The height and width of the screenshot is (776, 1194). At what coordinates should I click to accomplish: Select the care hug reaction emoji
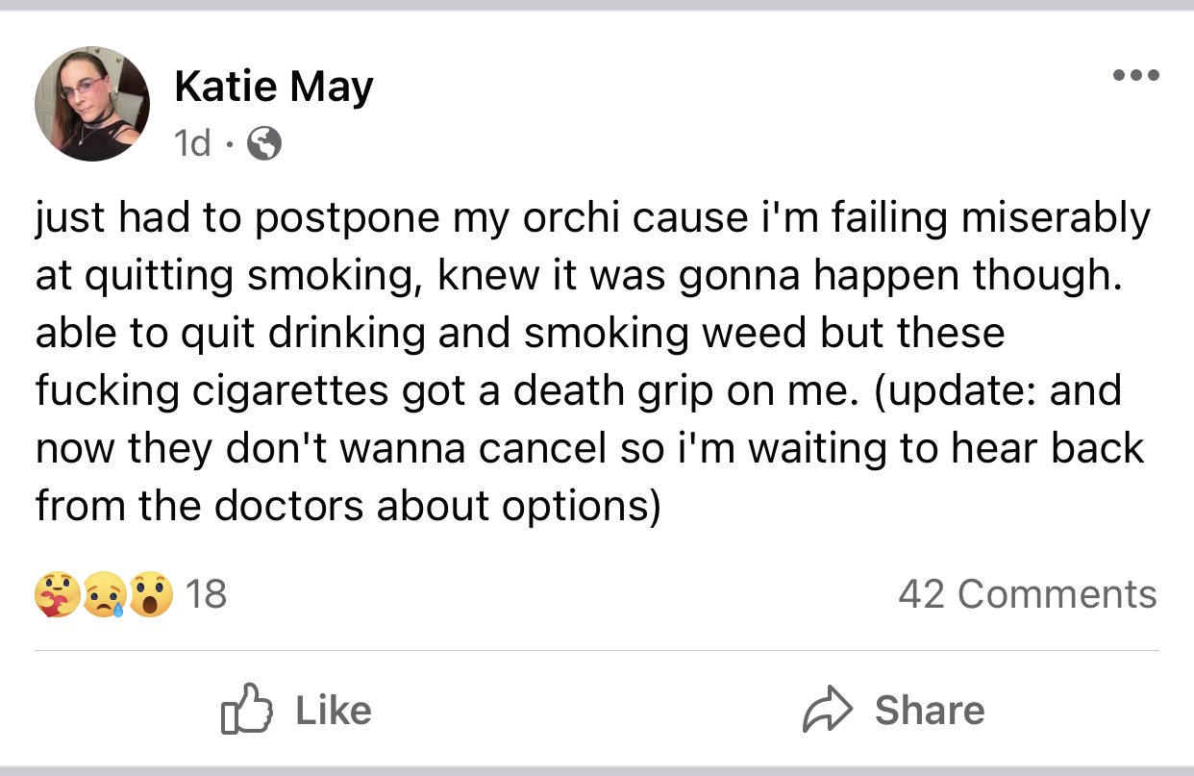[x=56, y=594]
